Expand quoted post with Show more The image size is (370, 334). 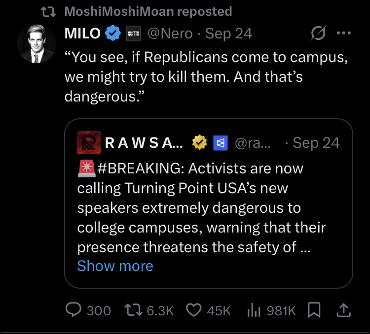point(115,266)
